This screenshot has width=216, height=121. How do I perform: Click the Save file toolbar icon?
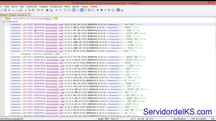point(5,10)
